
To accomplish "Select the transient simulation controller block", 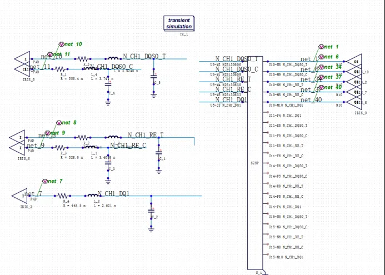I will 179,23.
